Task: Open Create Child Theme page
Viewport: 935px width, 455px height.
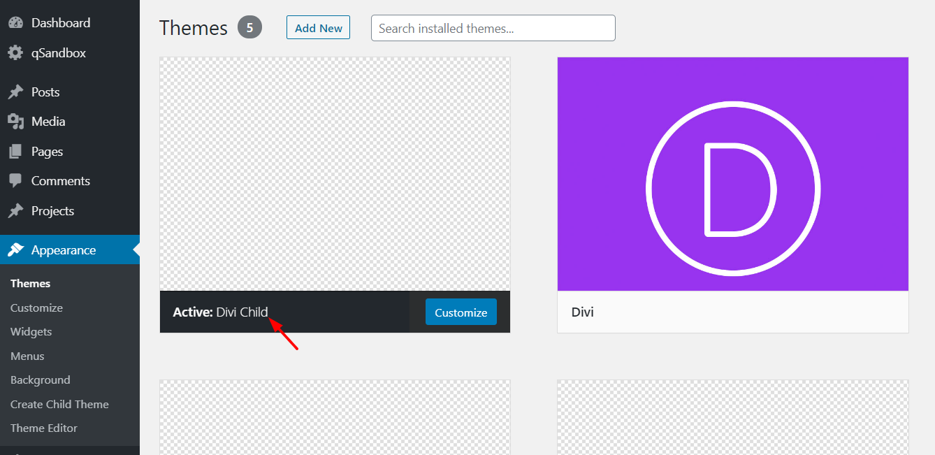Action: [59, 404]
